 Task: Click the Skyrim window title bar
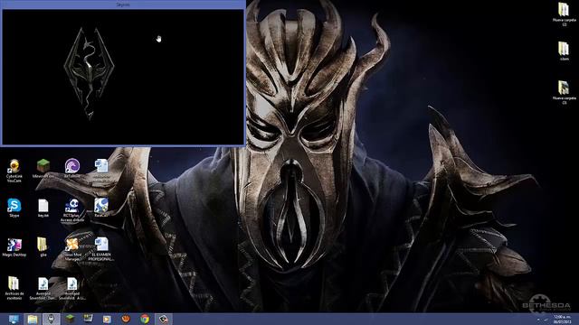(123, 5)
